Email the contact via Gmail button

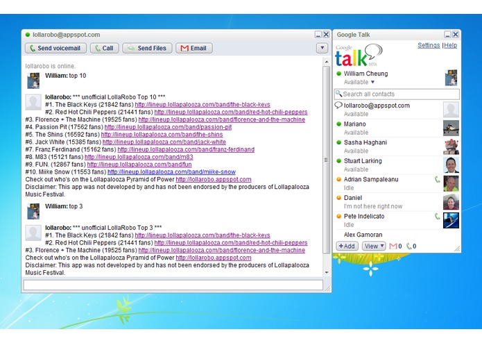click(x=194, y=49)
